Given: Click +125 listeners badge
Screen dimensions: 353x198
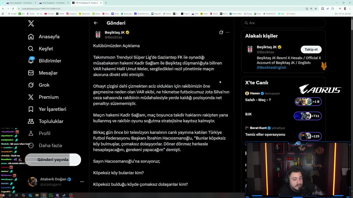Looking at the screenshot, I should point(310,136).
